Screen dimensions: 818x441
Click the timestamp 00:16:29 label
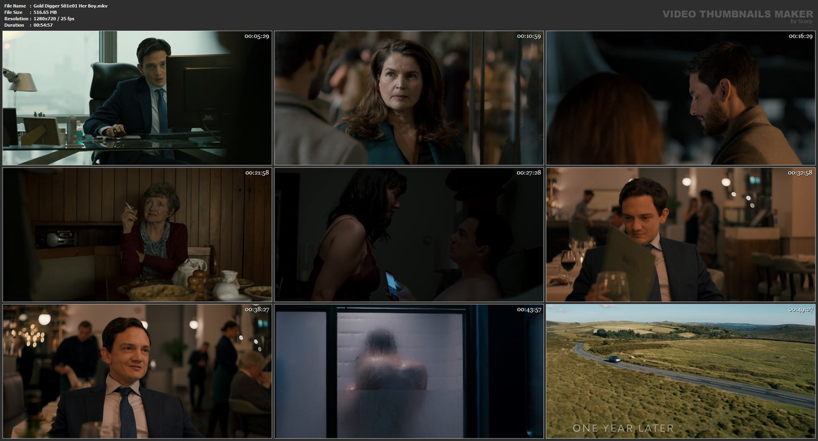800,36
